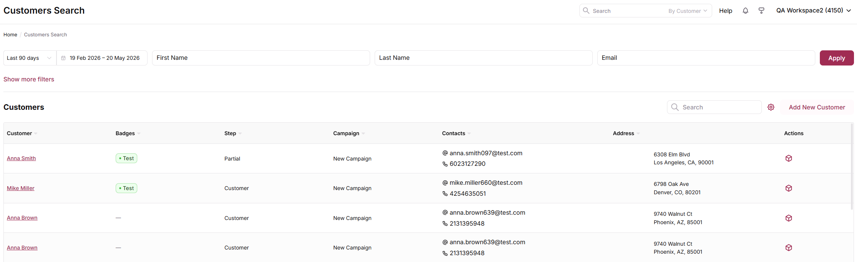Open Mike Miller customer link
The width and height of the screenshot is (857, 262).
tap(20, 188)
